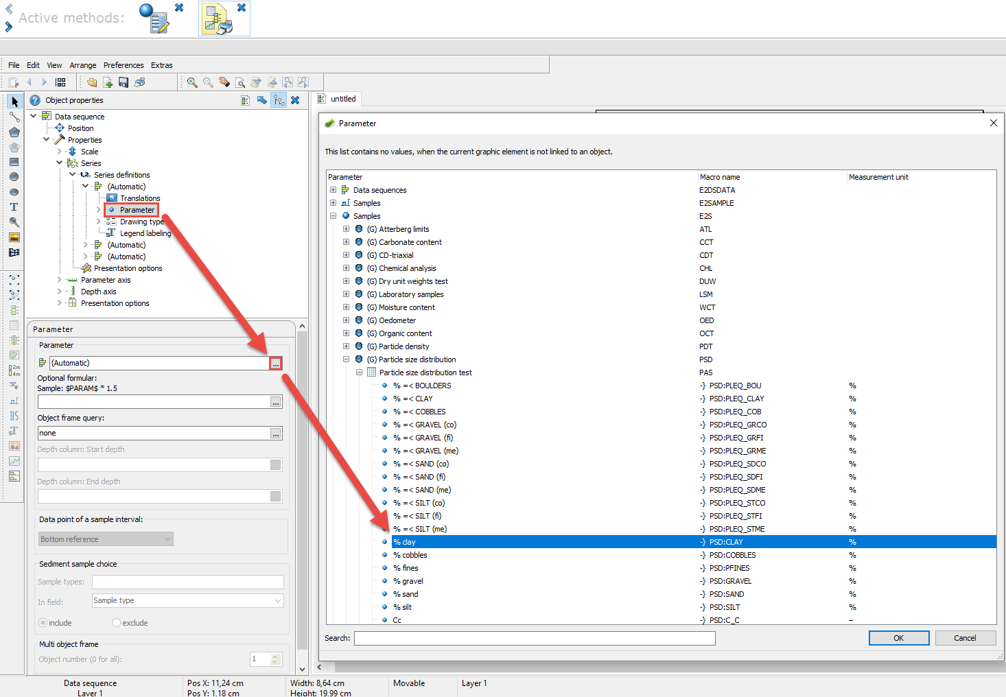The width and height of the screenshot is (1006, 697).
Task: Click the scroll down arrow of properties panel
Action: 302,670
